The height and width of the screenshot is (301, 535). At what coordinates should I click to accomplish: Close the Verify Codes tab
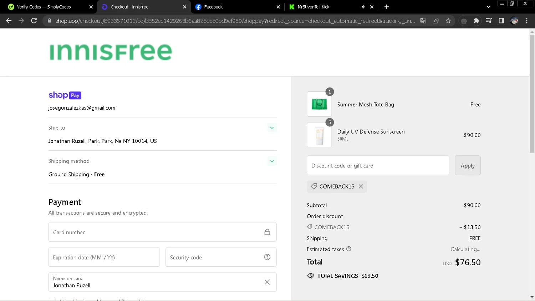tap(91, 7)
